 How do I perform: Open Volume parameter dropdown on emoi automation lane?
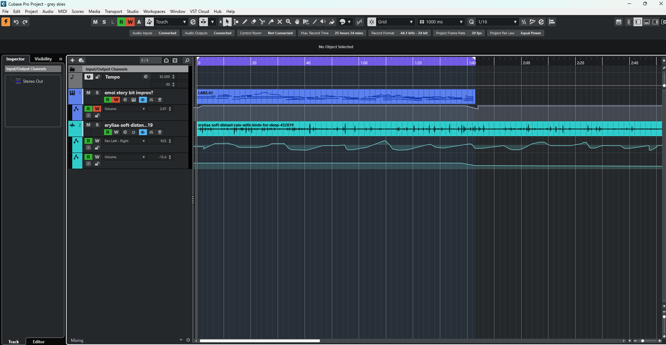coord(125,109)
